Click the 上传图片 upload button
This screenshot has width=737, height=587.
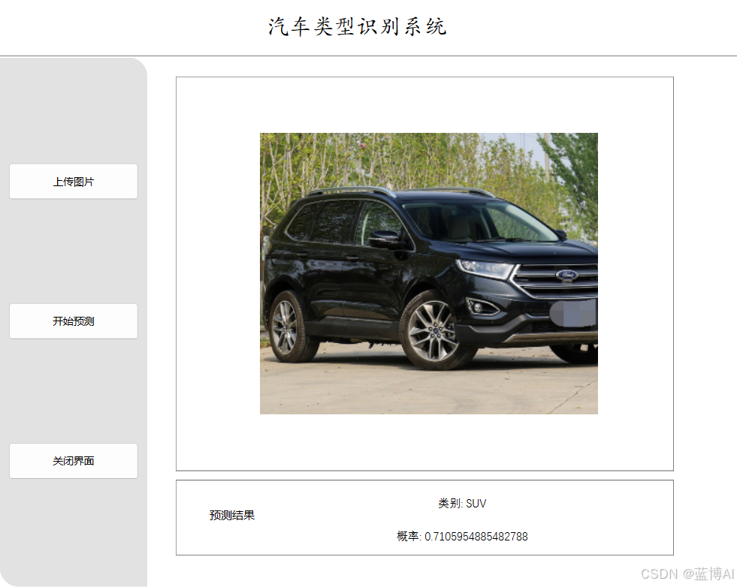click(74, 181)
